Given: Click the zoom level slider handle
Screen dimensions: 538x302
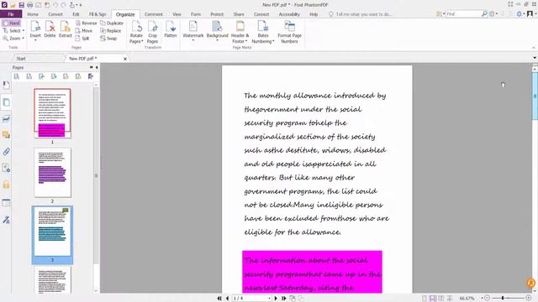Looking at the screenshot, I should tap(503, 299).
